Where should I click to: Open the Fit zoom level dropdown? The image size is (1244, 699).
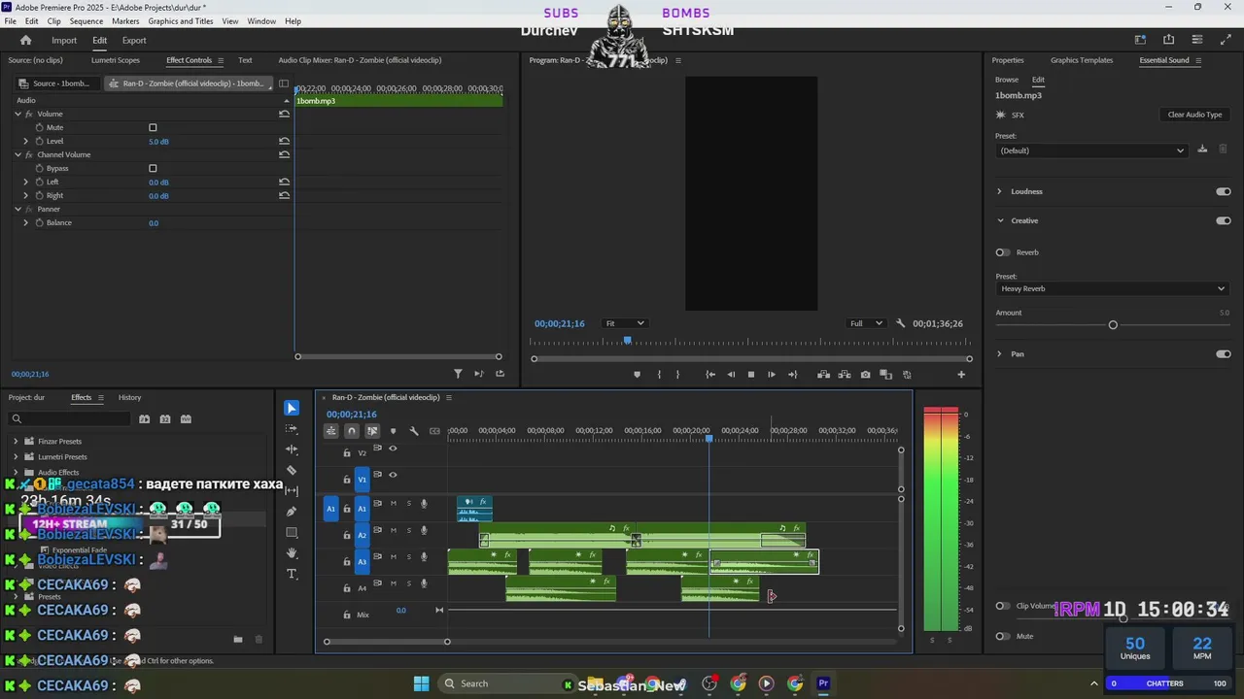624,323
